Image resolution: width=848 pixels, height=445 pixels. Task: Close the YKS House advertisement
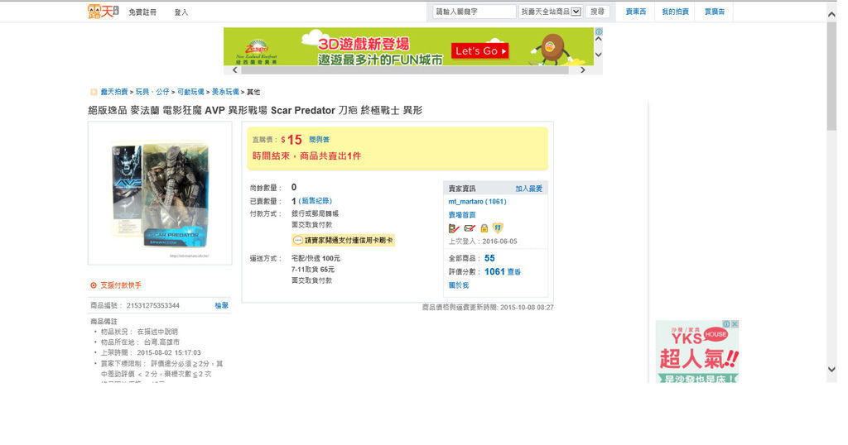tap(735, 324)
